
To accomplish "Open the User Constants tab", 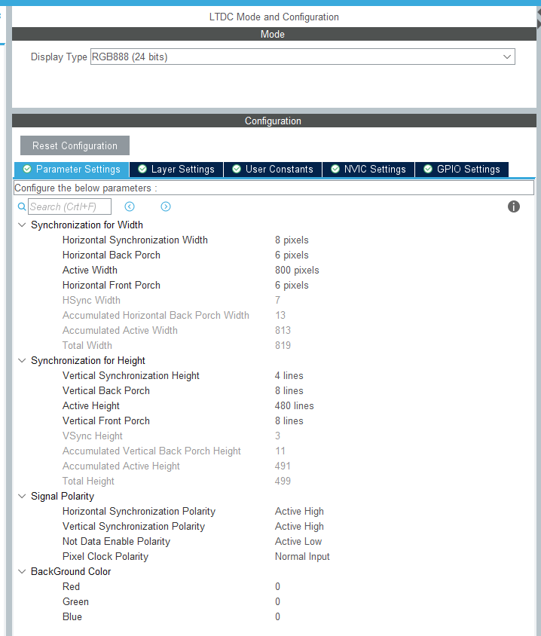I will [273, 169].
